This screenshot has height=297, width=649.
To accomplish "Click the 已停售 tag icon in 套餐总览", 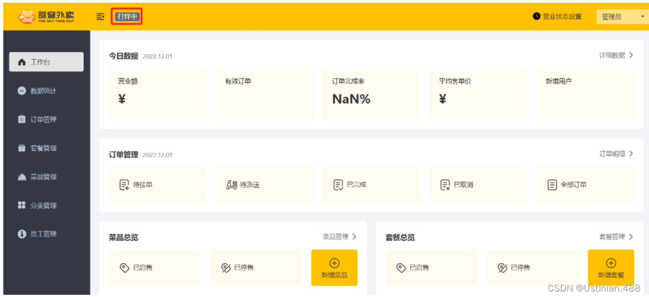I will [502, 268].
